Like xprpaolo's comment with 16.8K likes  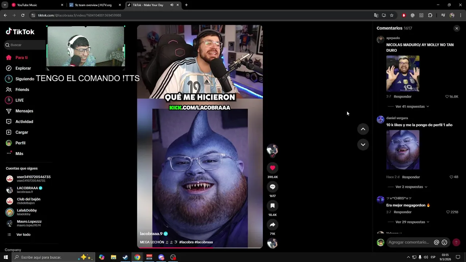[x=447, y=96]
